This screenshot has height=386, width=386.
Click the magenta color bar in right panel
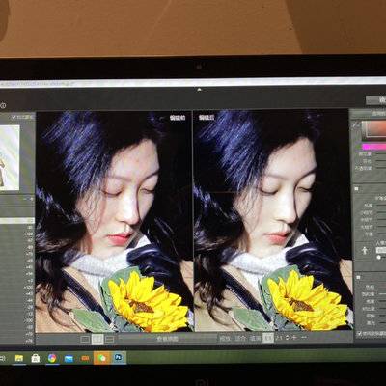pyautogui.click(x=373, y=147)
